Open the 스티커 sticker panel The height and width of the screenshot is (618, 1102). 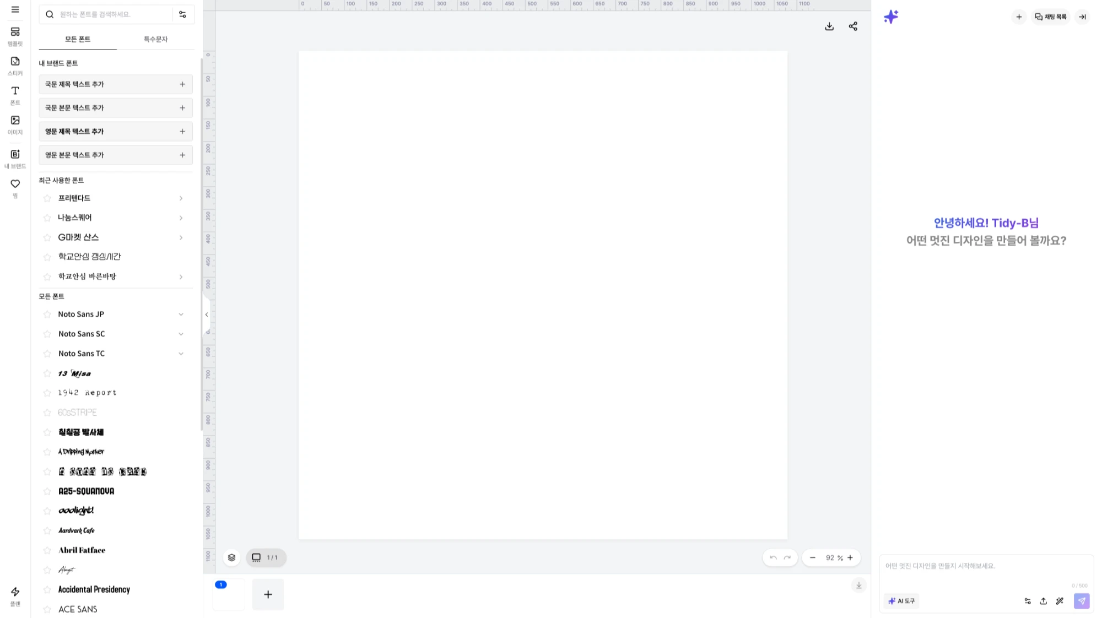point(15,66)
